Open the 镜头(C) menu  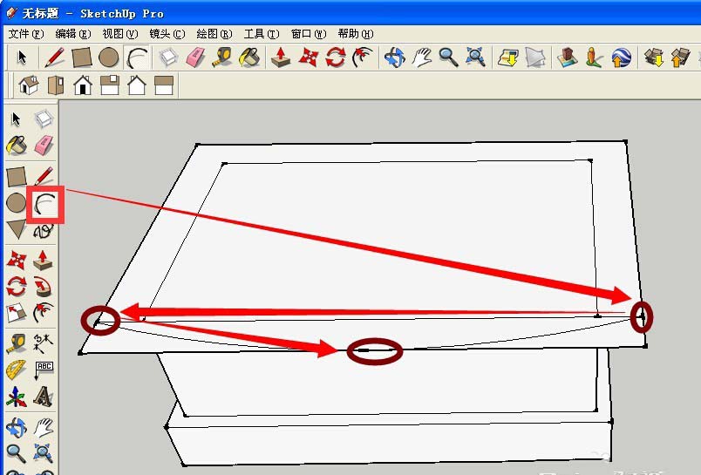tap(167, 34)
